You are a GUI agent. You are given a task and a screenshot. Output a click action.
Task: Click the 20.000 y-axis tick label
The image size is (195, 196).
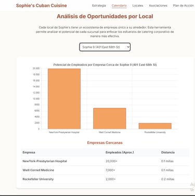36,69
